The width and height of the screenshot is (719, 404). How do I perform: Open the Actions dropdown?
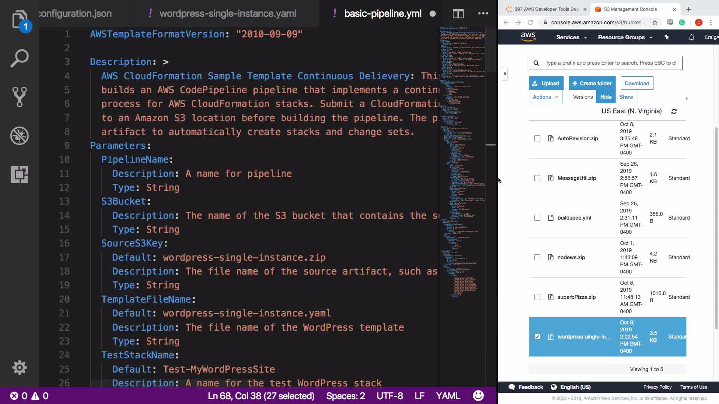(545, 97)
